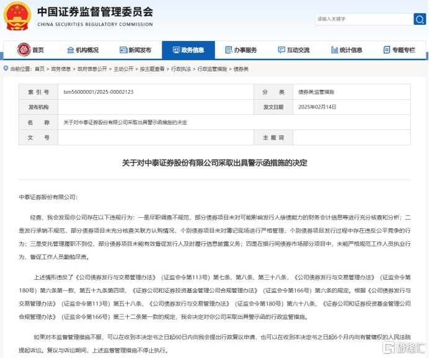The width and height of the screenshot is (429, 358).
Task: Select index number bm56000001/2025-00002123
Action: click(99, 92)
